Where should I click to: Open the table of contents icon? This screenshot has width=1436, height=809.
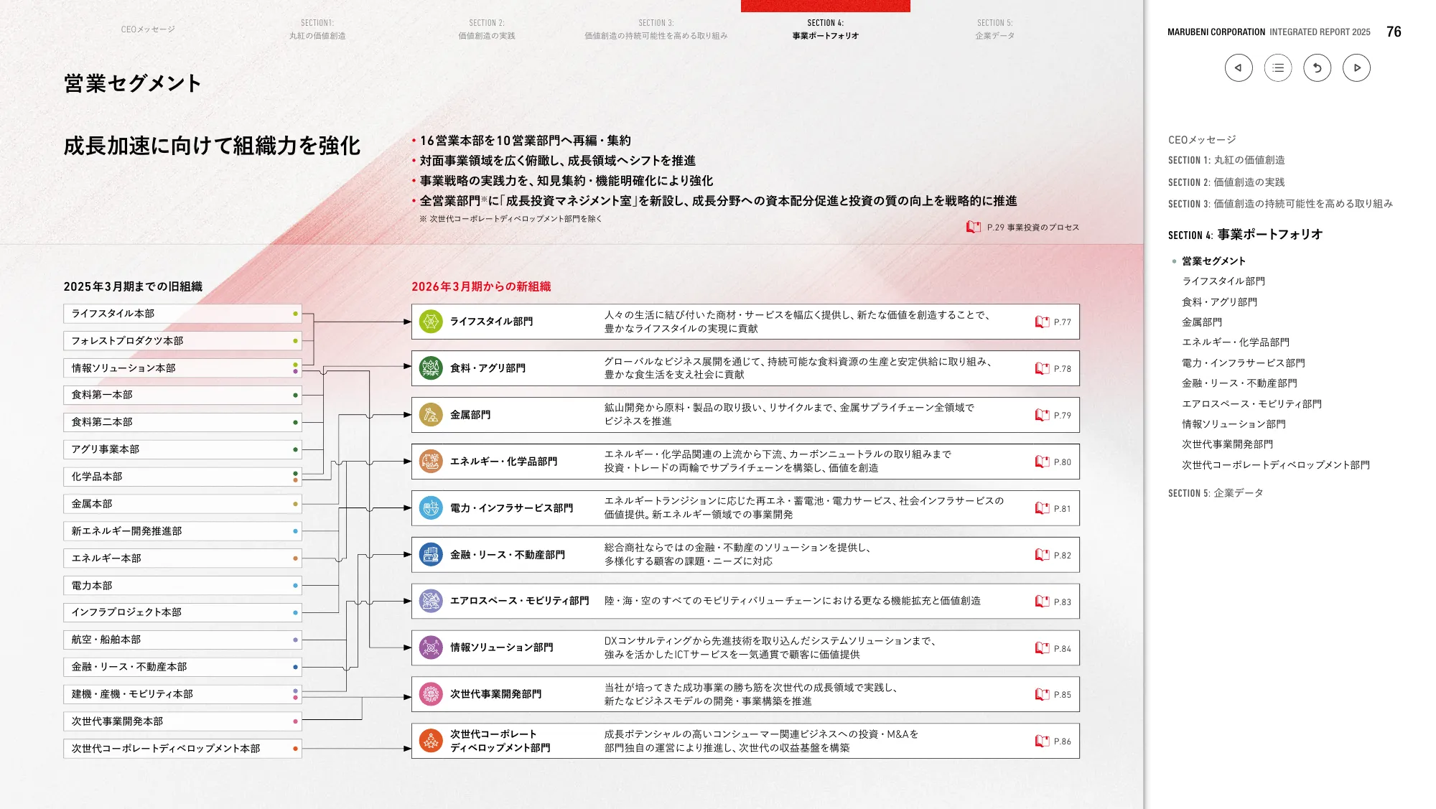click(x=1277, y=67)
